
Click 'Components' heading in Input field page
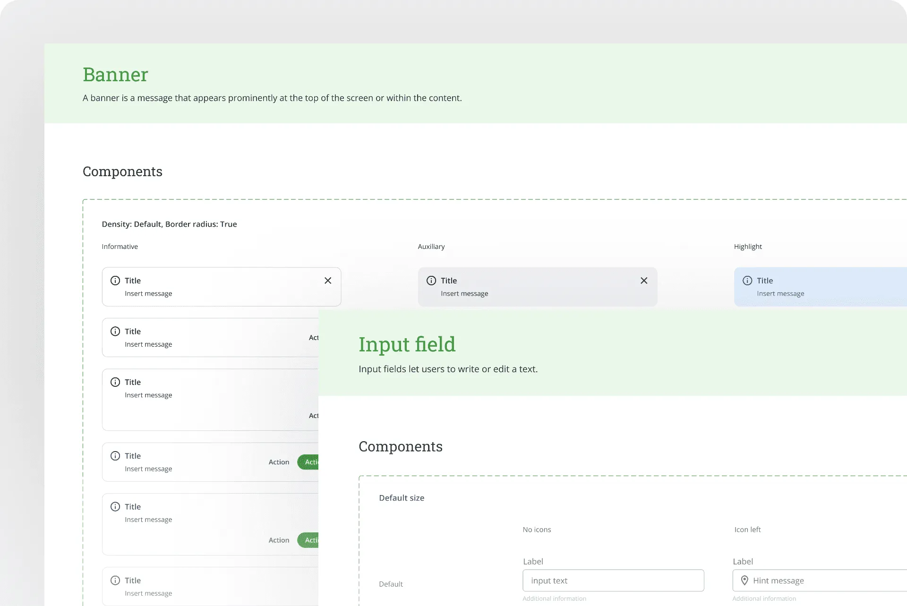pos(401,446)
